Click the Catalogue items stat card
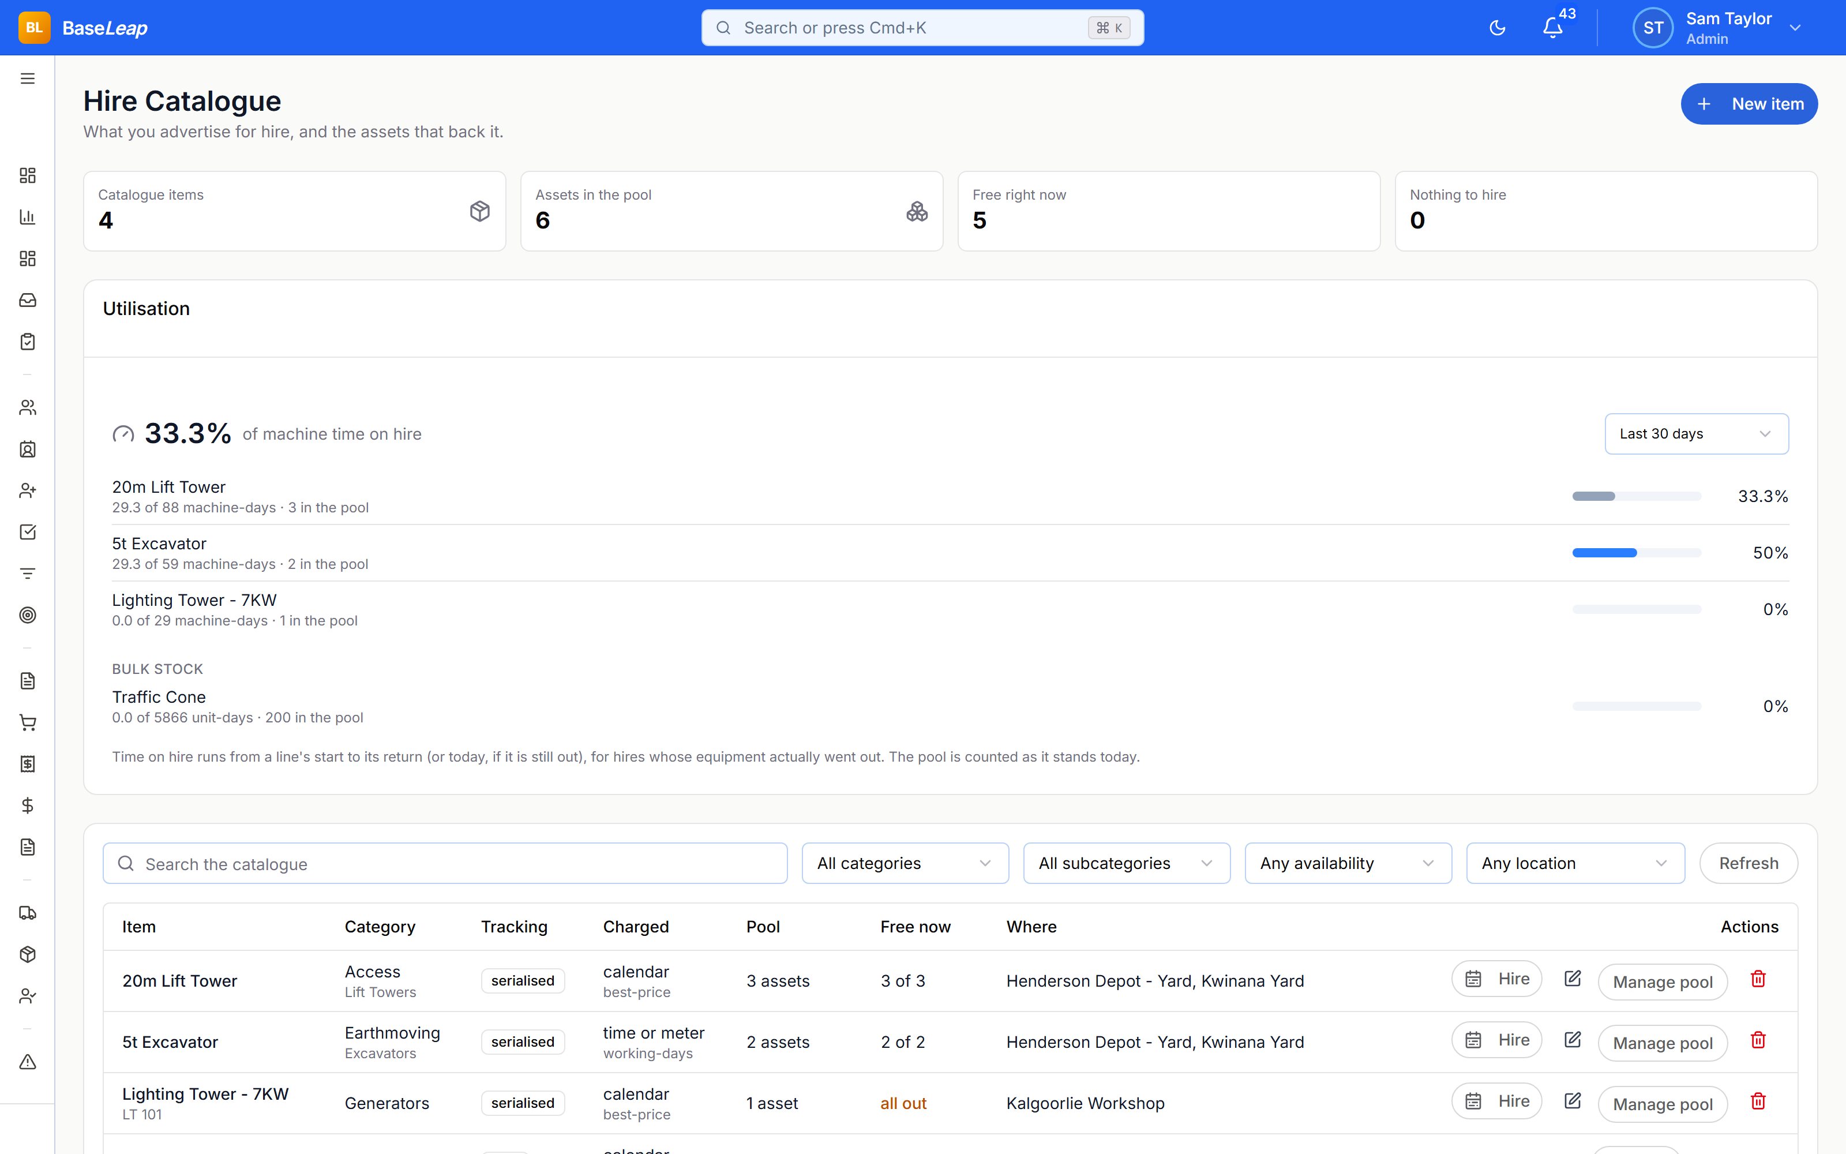Image resolution: width=1846 pixels, height=1154 pixels. coord(294,211)
